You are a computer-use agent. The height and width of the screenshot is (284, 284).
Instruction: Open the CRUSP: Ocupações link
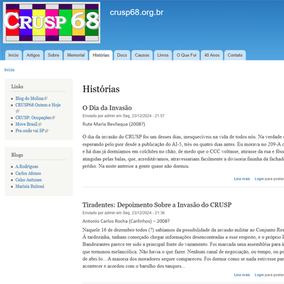coord(33,118)
